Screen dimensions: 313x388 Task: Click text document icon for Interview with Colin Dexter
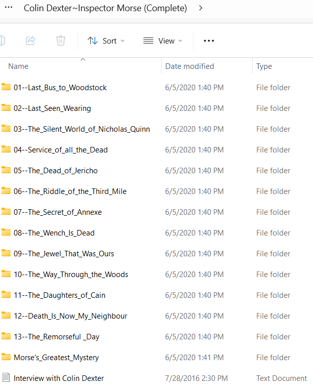[x=6, y=378]
